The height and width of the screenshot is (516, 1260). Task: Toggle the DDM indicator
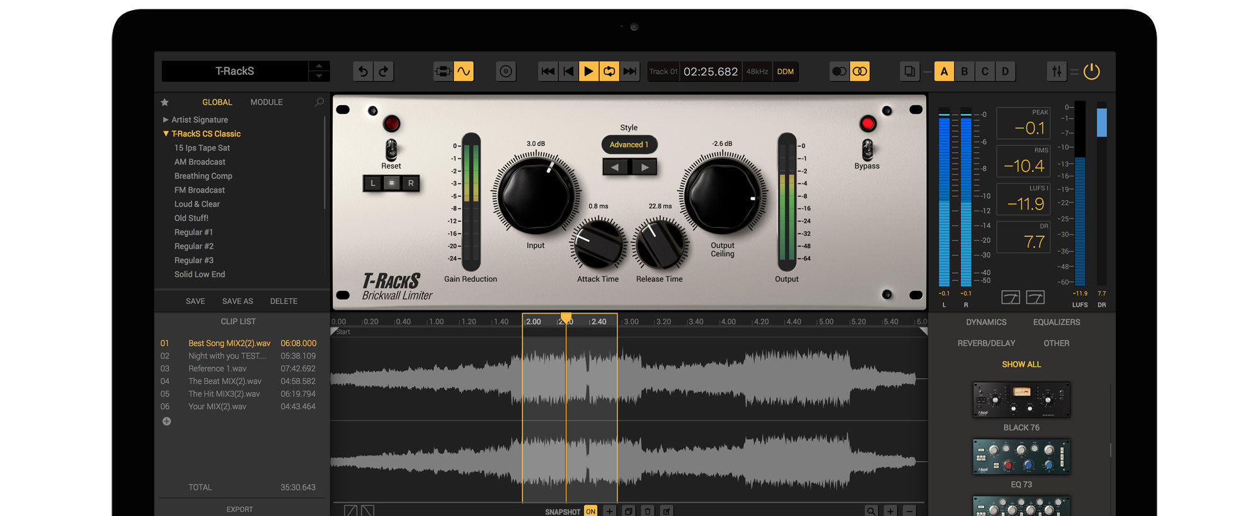785,72
